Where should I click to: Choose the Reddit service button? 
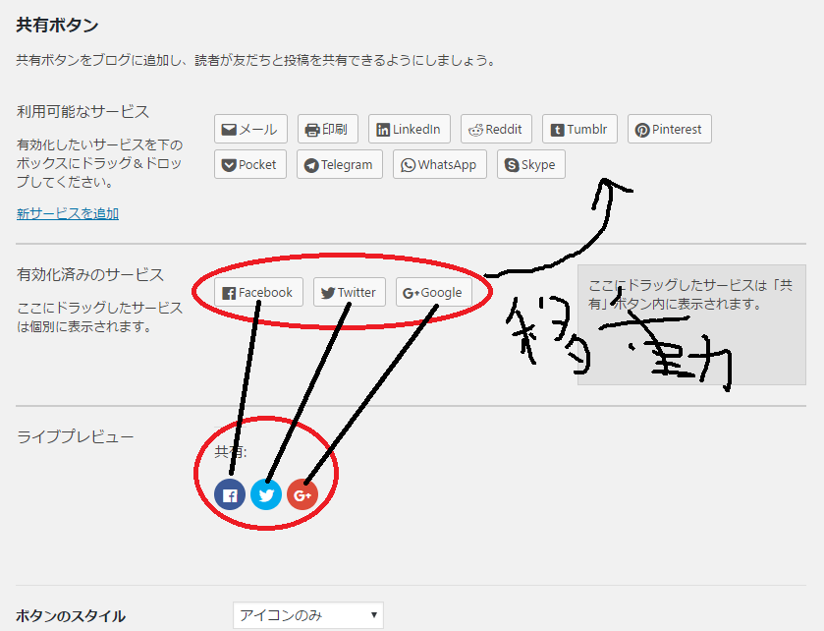(496, 129)
